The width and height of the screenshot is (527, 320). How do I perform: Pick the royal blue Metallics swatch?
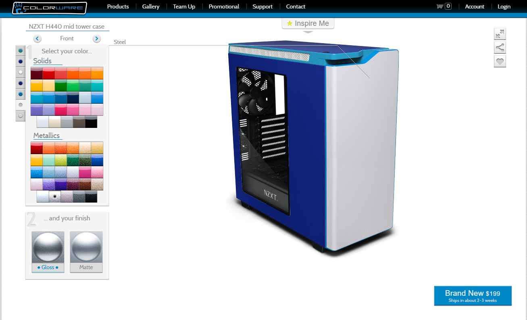pyautogui.click(x=97, y=160)
